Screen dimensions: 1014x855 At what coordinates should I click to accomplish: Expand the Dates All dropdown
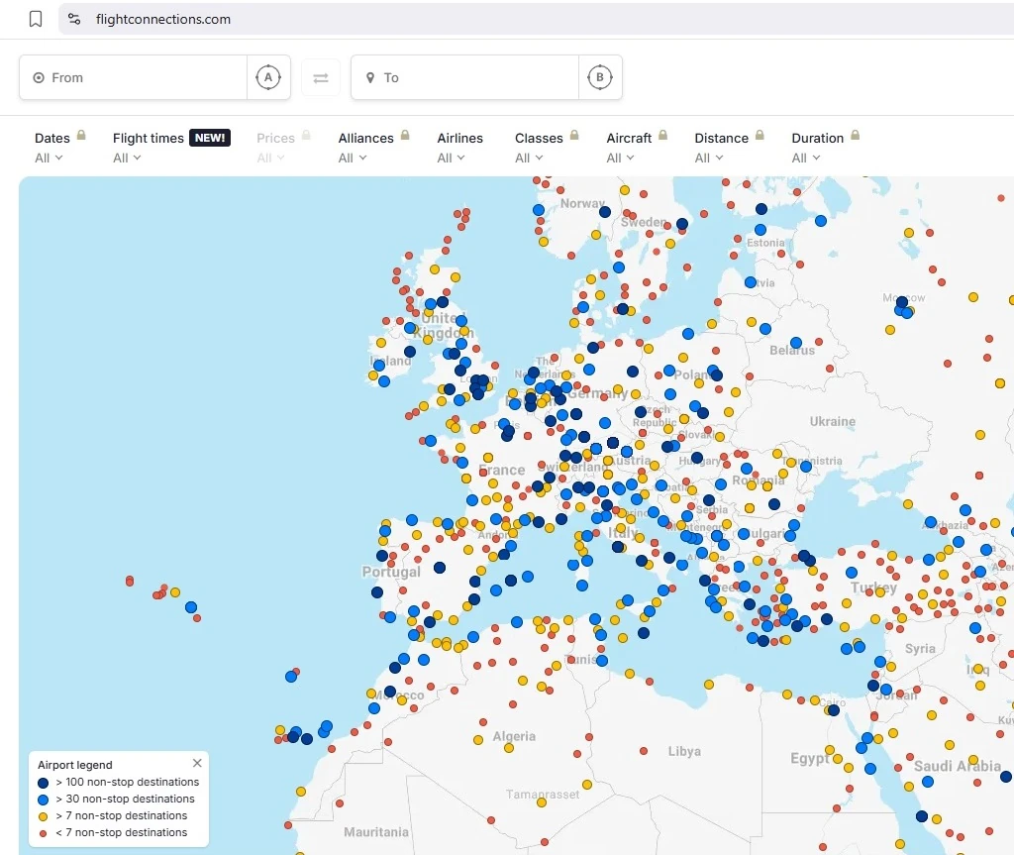(x=49, y=158)
